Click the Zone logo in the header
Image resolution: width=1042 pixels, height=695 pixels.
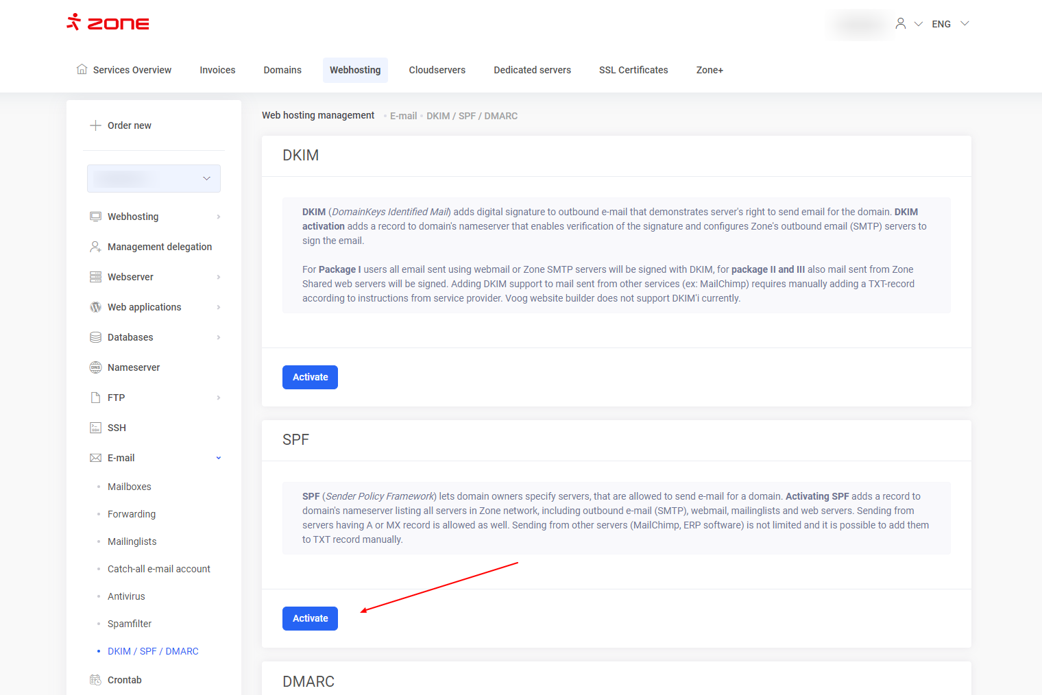click(108, 23)
